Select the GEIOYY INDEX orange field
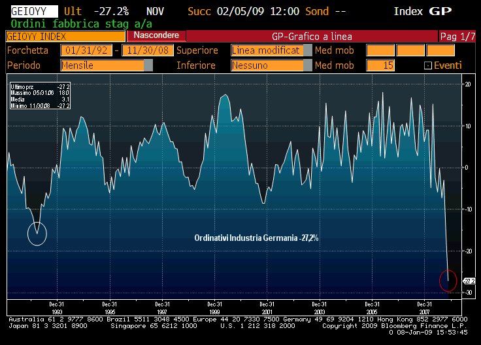Image resolution: width=481 pixels, height=345 pixels. pos(65,36)
